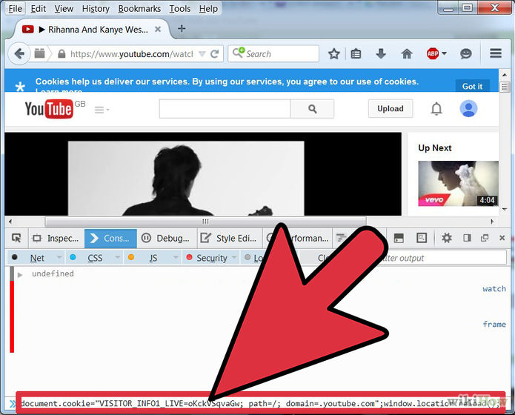Go to Firefox home page icon
Screen dimensions: 515x415
[407, 53]
